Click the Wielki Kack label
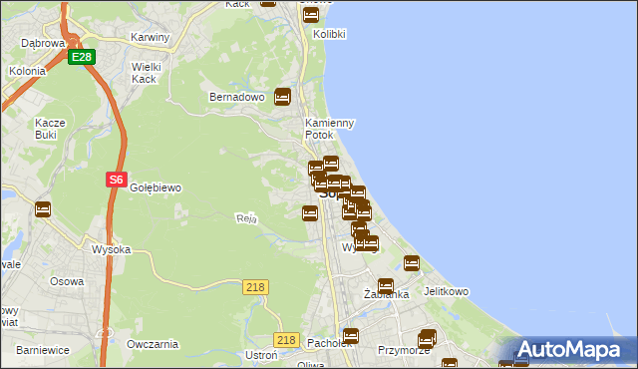 coord(147,73)
